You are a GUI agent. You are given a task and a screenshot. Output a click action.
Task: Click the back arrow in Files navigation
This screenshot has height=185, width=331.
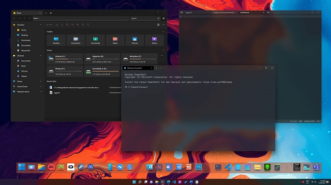pyautogui.click(x=14, y=18)
